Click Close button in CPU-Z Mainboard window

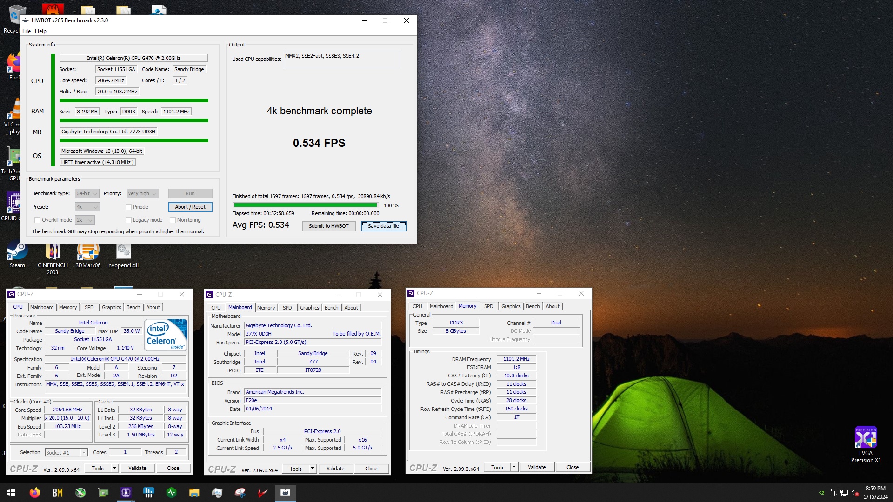click(x=371, y=469)
